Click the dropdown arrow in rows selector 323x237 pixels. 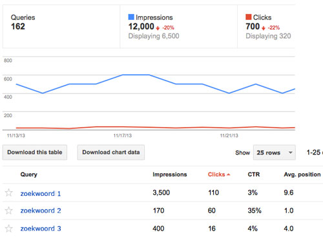click(x=291, y=153)
